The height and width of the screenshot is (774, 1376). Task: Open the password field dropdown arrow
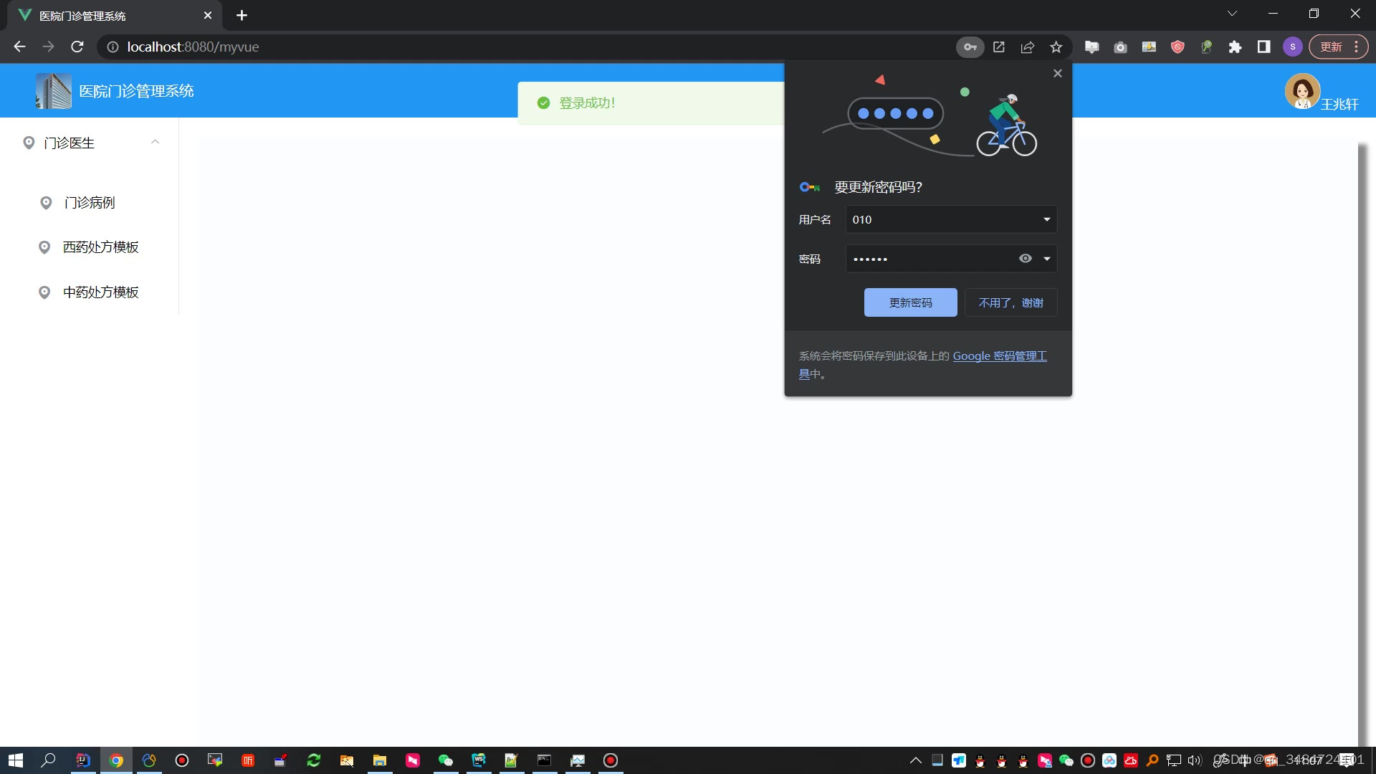tap(1046, 259)
